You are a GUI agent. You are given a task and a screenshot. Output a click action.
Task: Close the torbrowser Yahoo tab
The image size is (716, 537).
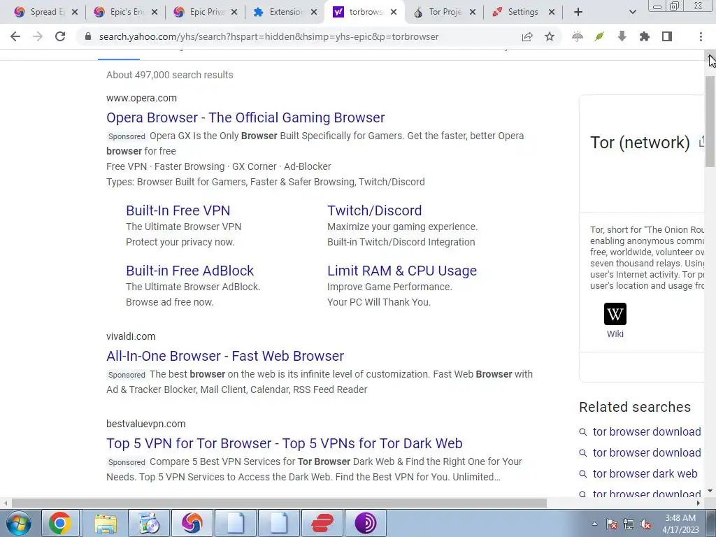[394, 13]
